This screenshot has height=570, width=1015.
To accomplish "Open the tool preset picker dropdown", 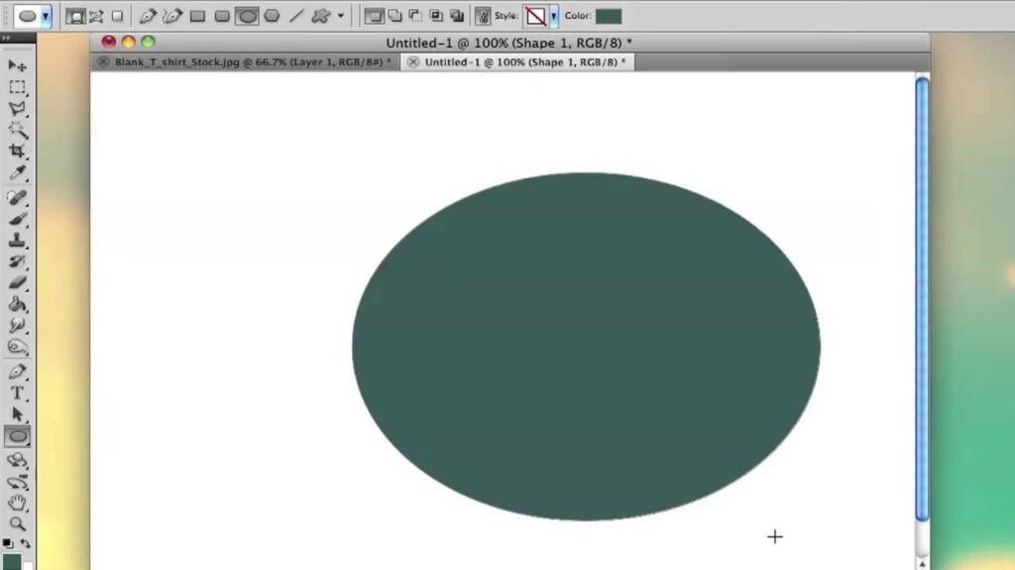I will pyautogui.click(x=46, y=16).
